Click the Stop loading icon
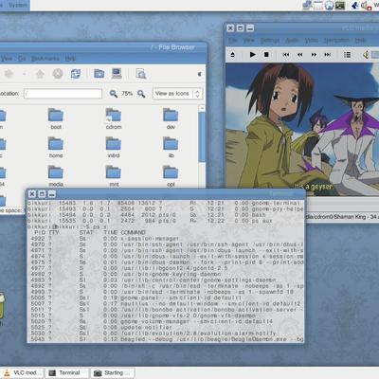Image resolution: width=379 pixels, height=379 pixels. (x=58, y=74)
